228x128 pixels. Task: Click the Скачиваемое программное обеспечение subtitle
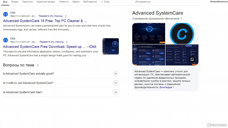click(156, 19)
